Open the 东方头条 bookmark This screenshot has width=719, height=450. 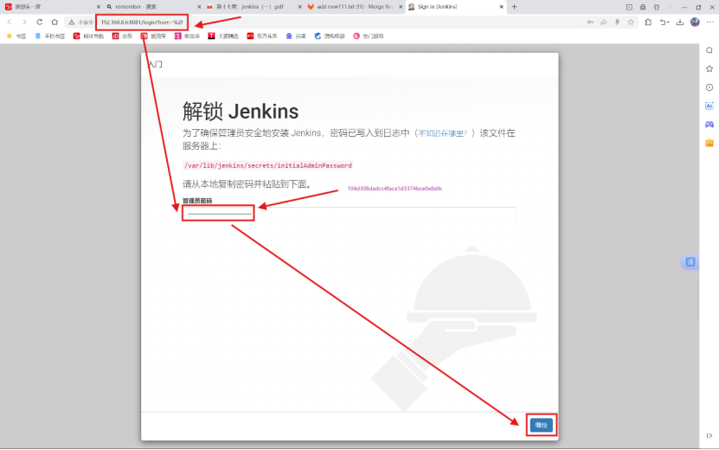[x=262, y=35]
